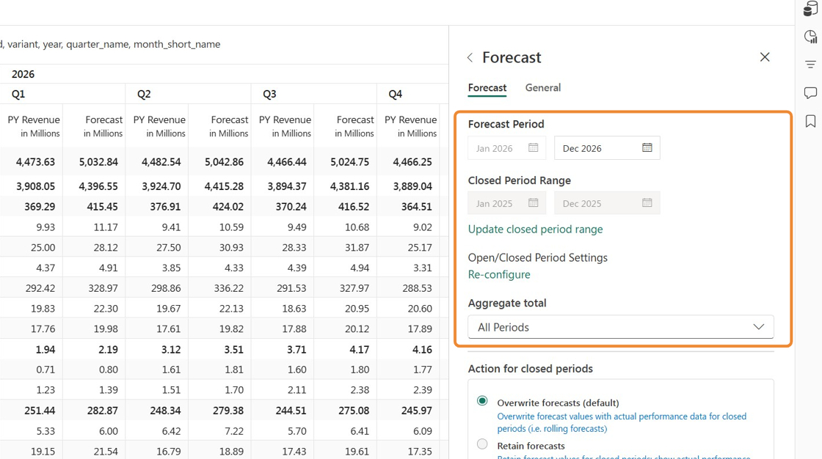
Task: Open the bookmark icon in right sidebar
Action: tap(810, 121)
